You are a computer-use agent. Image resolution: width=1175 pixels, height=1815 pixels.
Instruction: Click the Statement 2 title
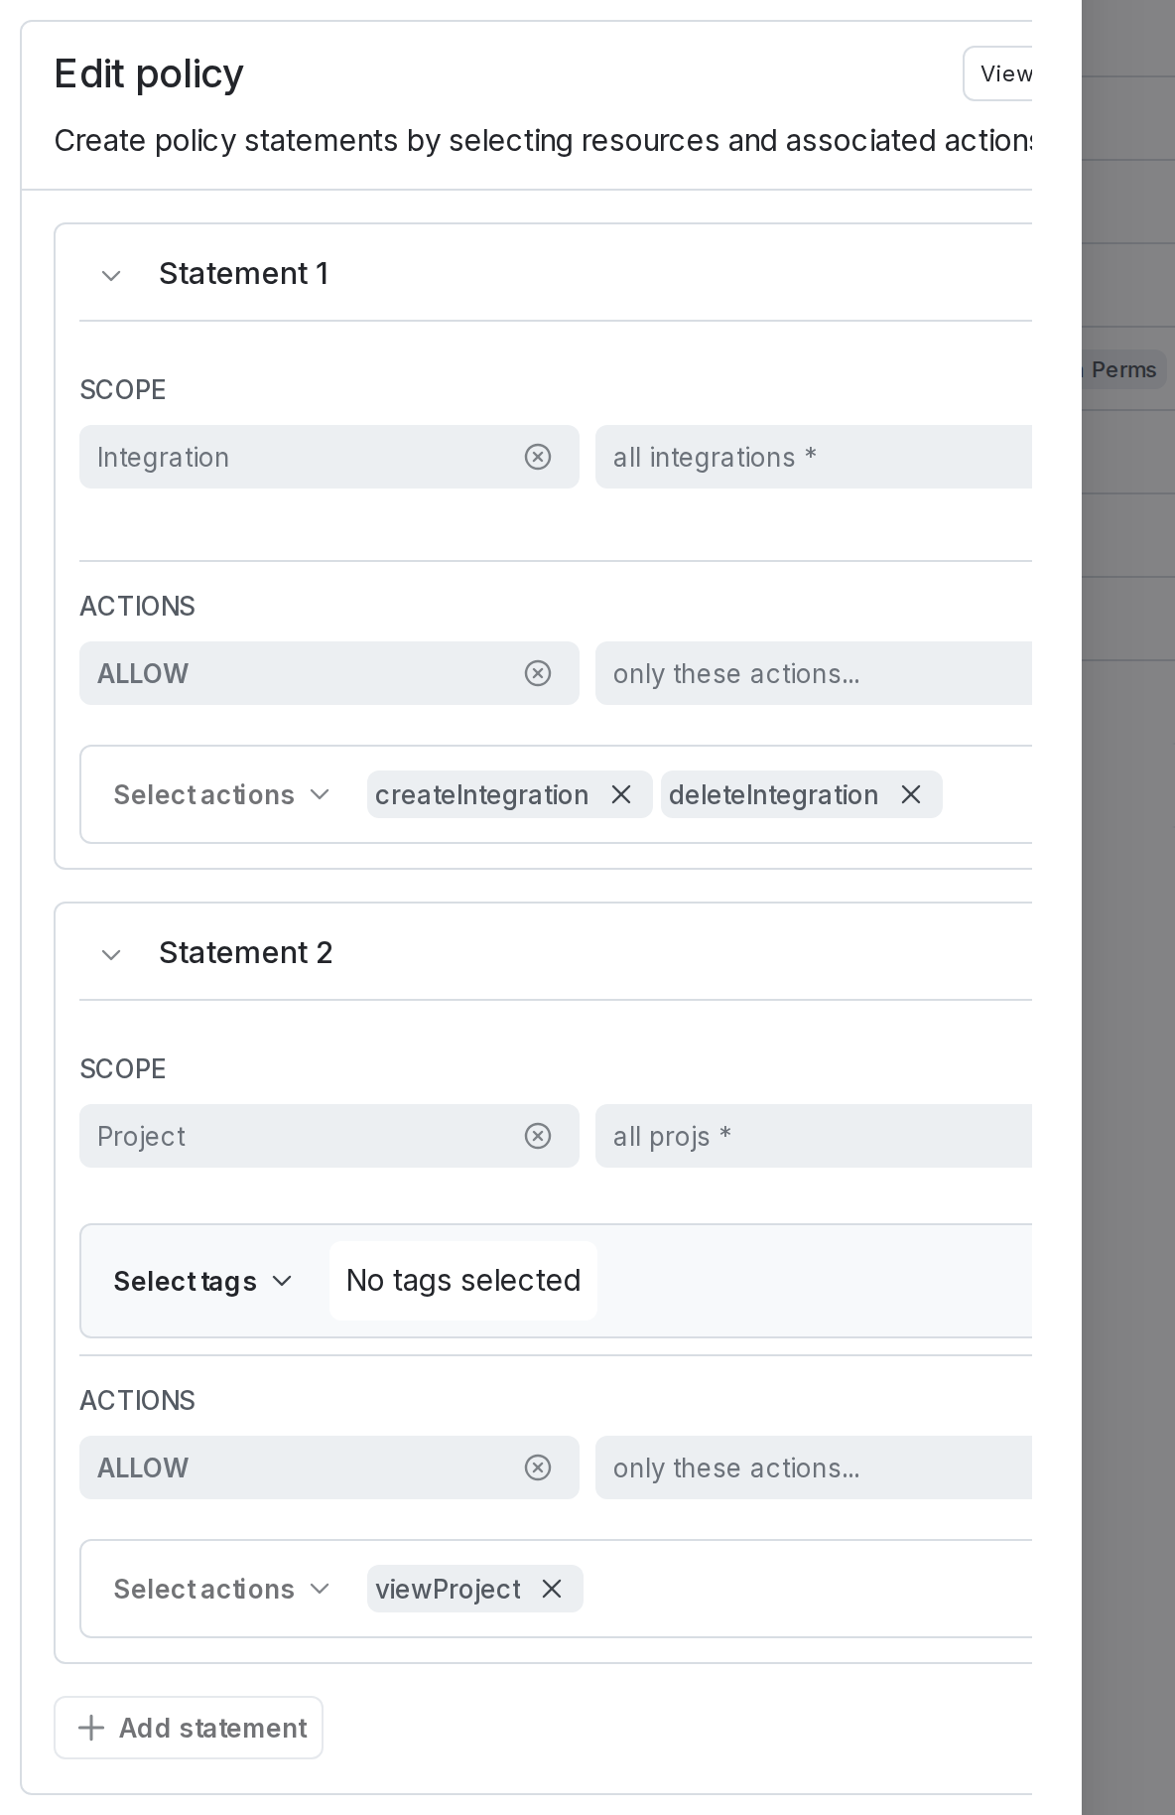pos(246,952)
